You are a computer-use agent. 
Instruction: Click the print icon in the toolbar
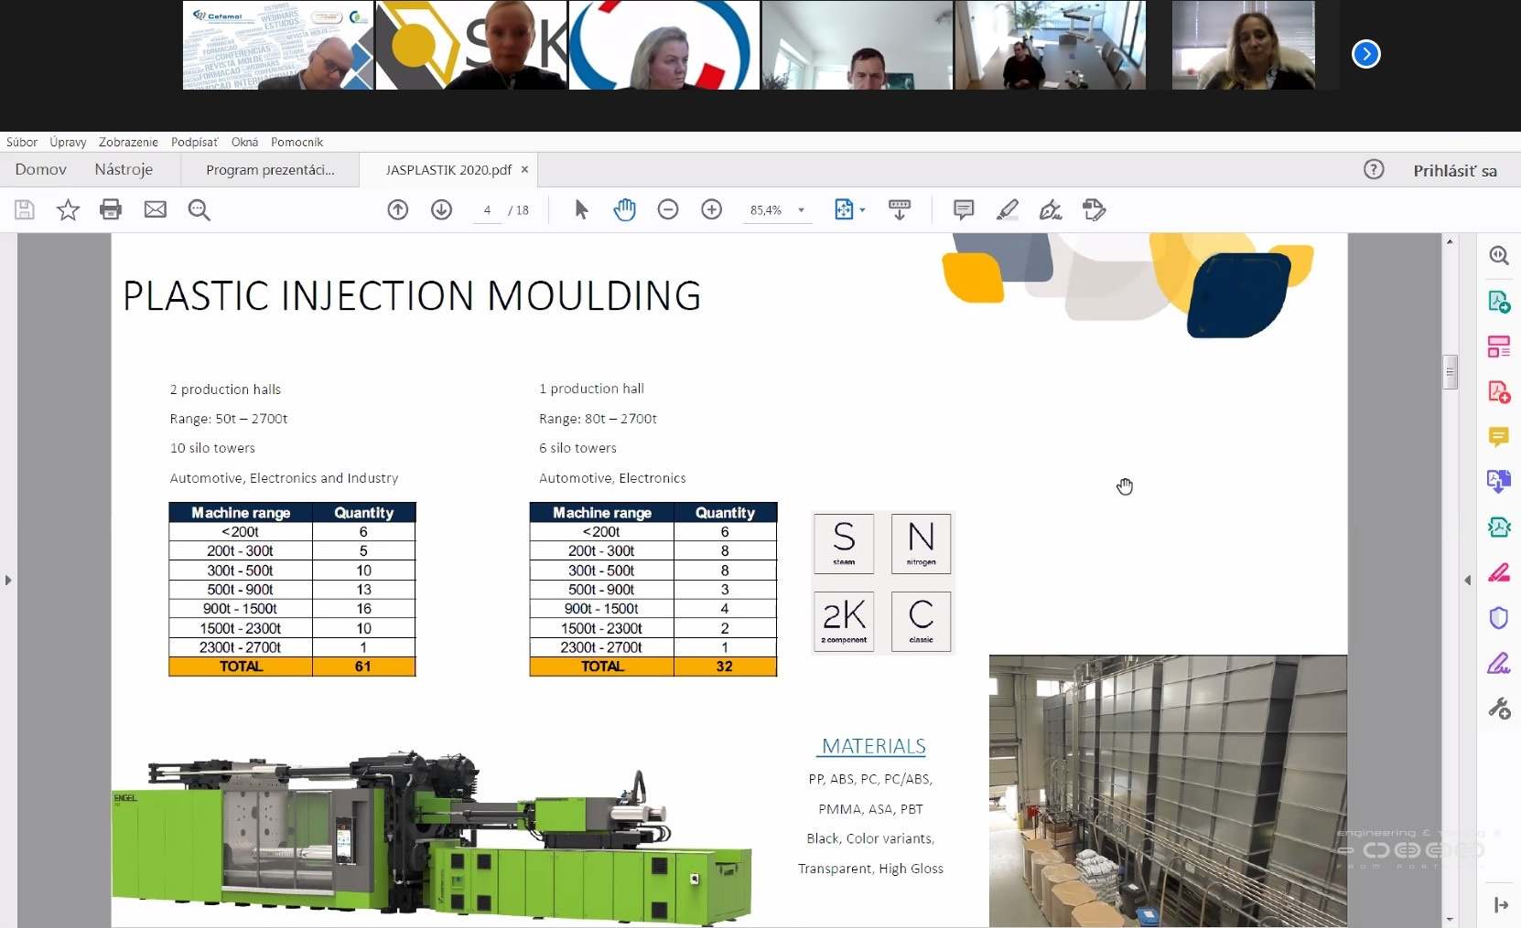pyautogui.click(x=111, y=209)
